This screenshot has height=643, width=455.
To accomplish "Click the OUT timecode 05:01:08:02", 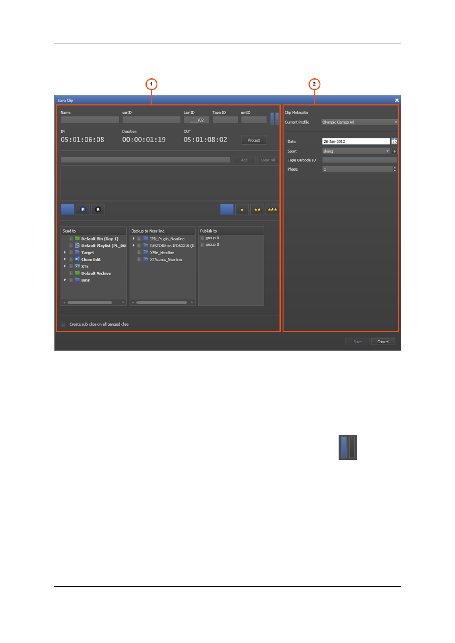I will (206, 140).
